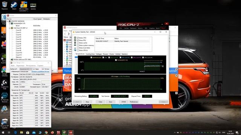The height and width of the screenshot is (135, 241).
Task: Open Google Chrome desktop shortcut
Action: coord(5,71)
